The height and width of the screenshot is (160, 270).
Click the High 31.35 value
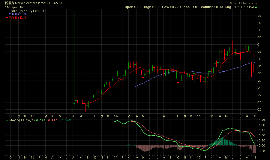[152, 7]
